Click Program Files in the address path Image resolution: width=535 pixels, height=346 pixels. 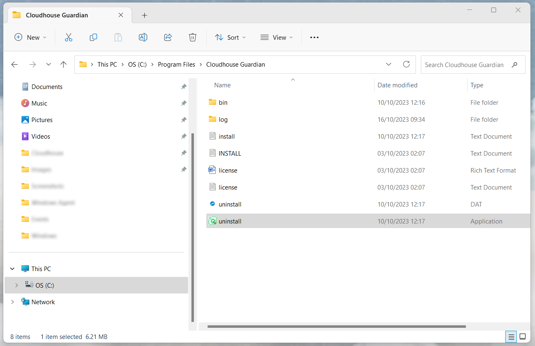pos(177,65)
